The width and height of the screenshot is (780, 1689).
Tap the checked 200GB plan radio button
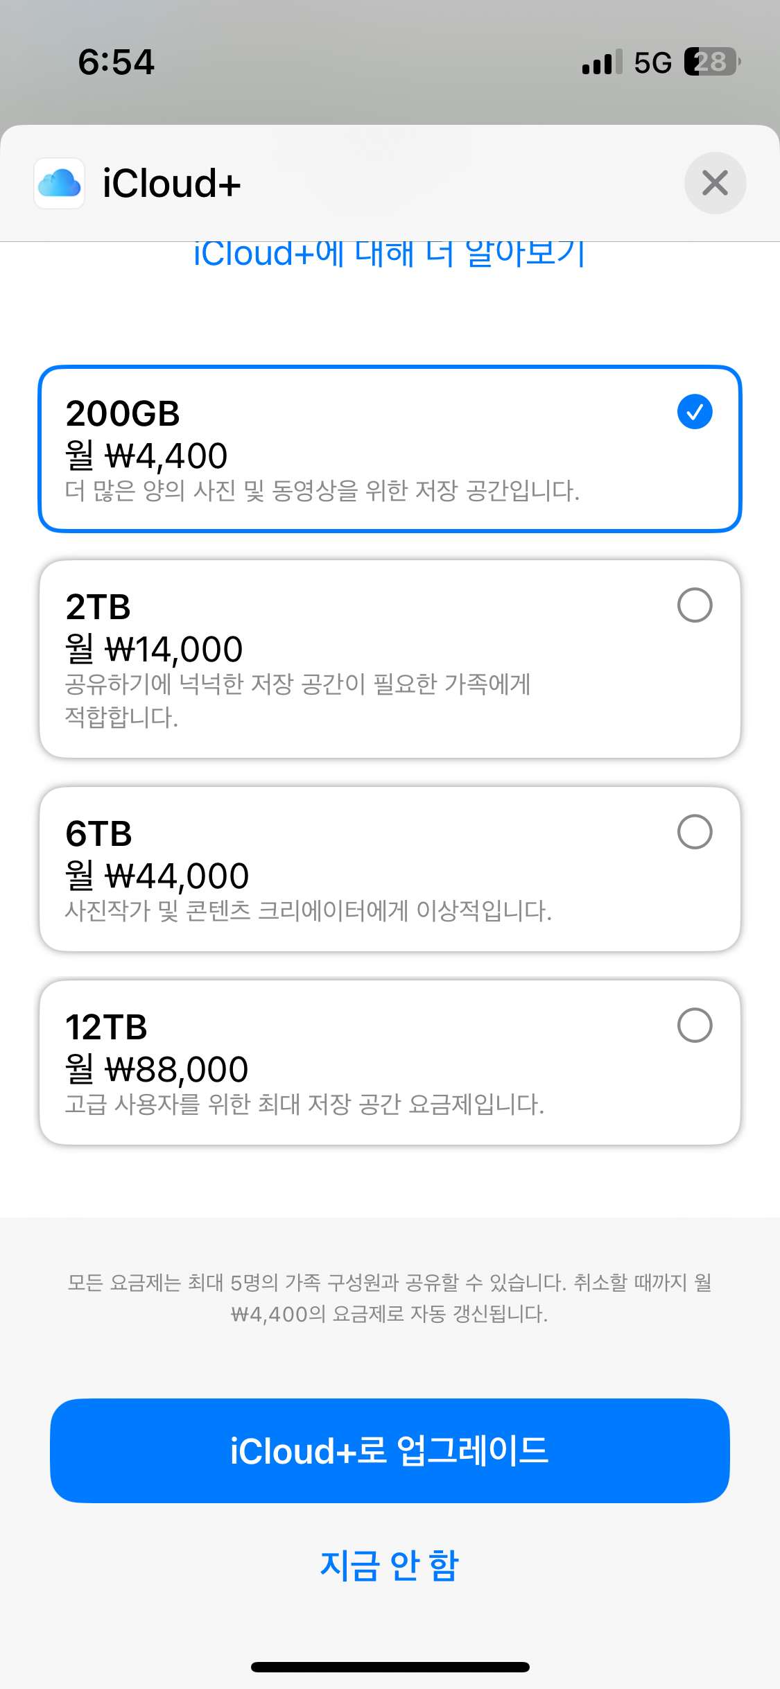[694, 412]
